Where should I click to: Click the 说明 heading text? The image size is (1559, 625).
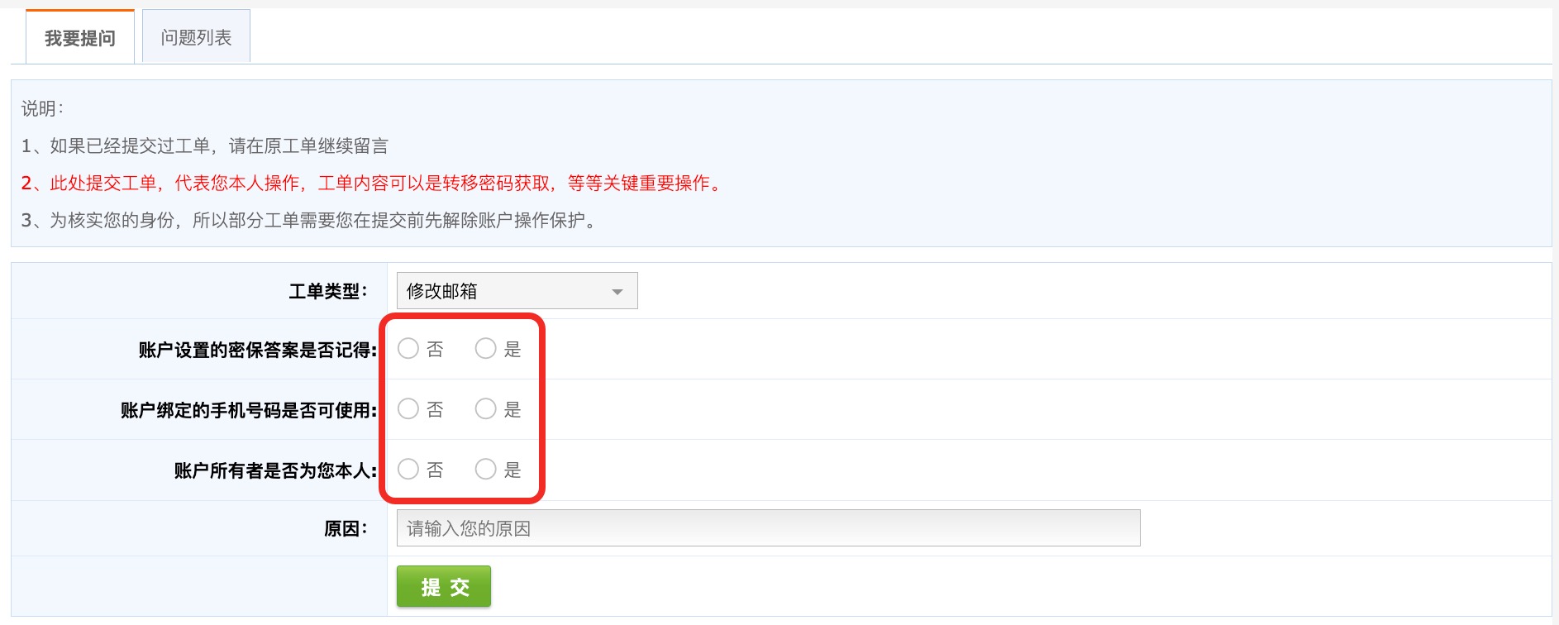pos(42,108)
